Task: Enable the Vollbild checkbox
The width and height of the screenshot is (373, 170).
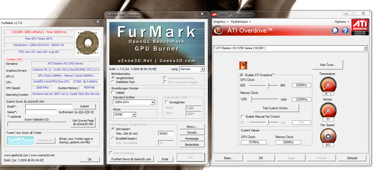Action: [113, 93]
